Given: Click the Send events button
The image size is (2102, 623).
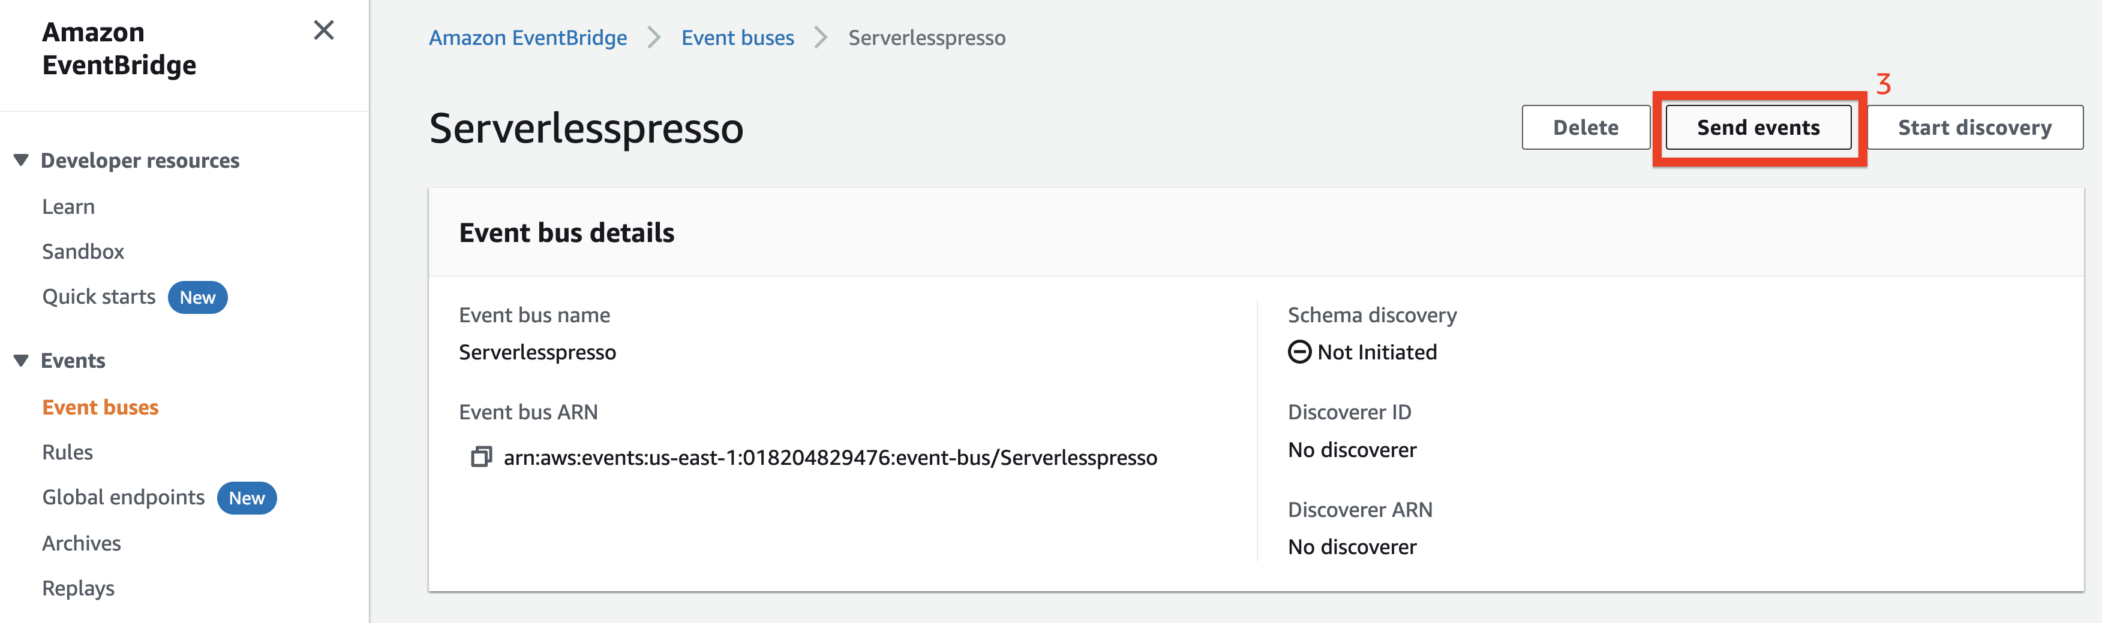Looking at the screenshot, I should point(1758,127).
